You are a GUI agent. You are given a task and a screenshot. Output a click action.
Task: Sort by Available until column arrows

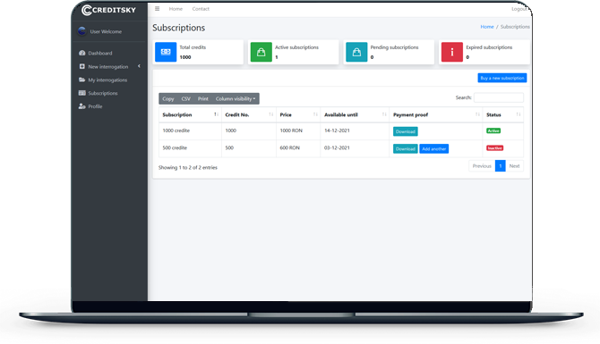click(x=384, y=114)
